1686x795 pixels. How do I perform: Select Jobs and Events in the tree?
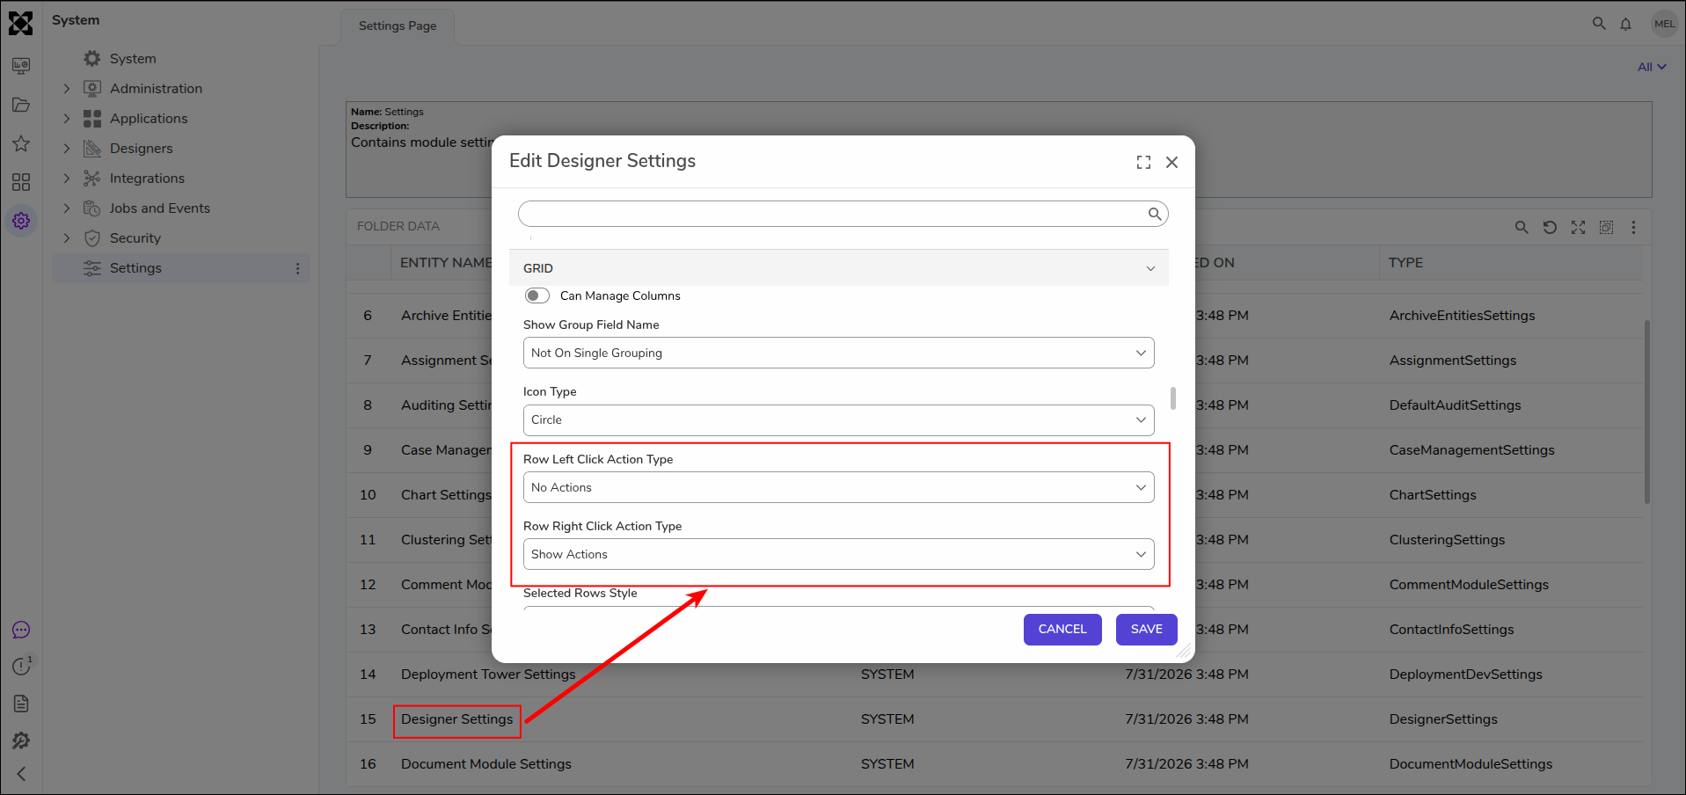(x=159, y=208)
